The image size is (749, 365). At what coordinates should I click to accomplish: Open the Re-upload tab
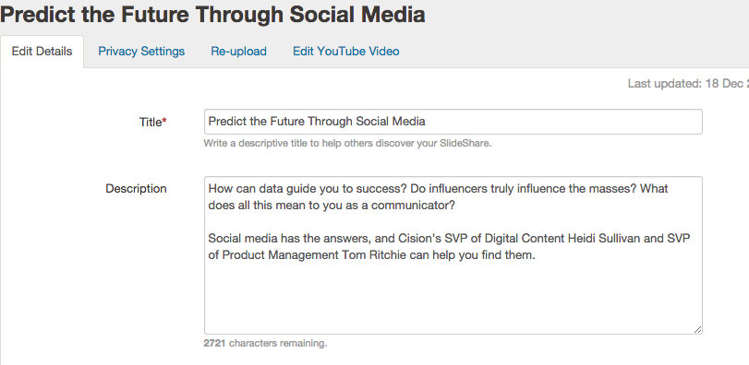click(239, 52)
